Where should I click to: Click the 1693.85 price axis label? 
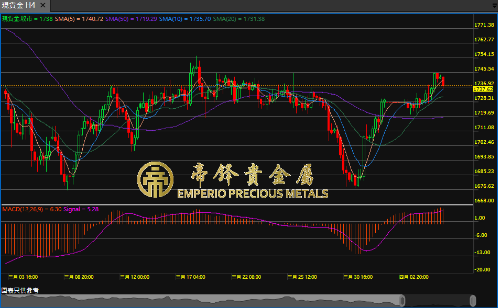pos(484,157)
